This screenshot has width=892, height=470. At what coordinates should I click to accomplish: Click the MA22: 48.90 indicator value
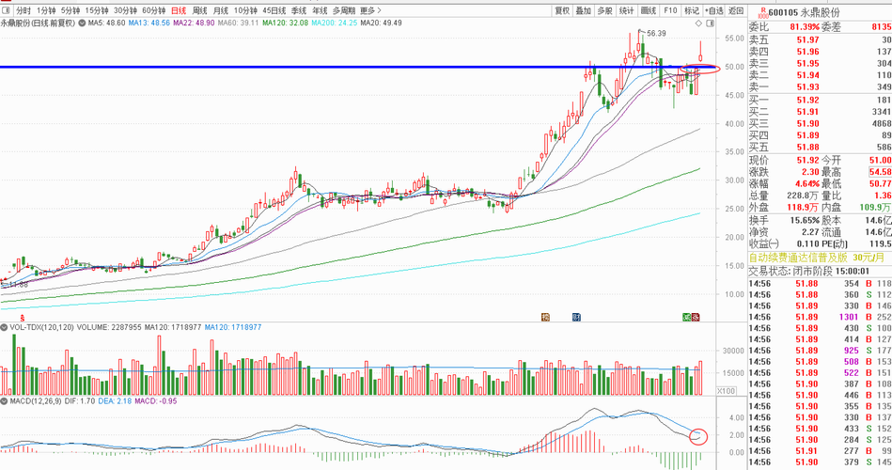point(194,23)
